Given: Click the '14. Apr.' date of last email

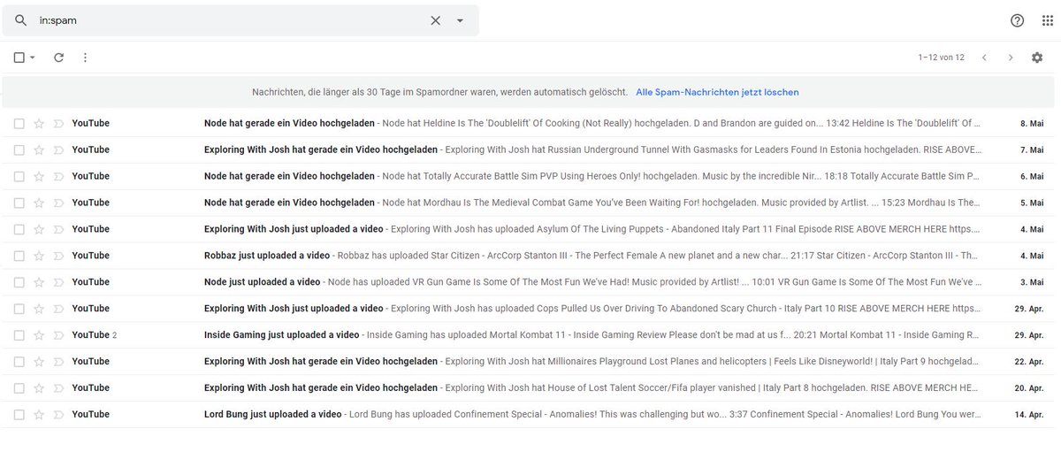Looking at the screenshot, I should (1028, 415).
